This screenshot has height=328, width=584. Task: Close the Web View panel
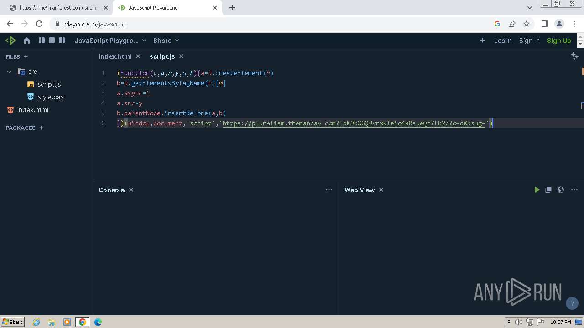(x=381, y=190)
